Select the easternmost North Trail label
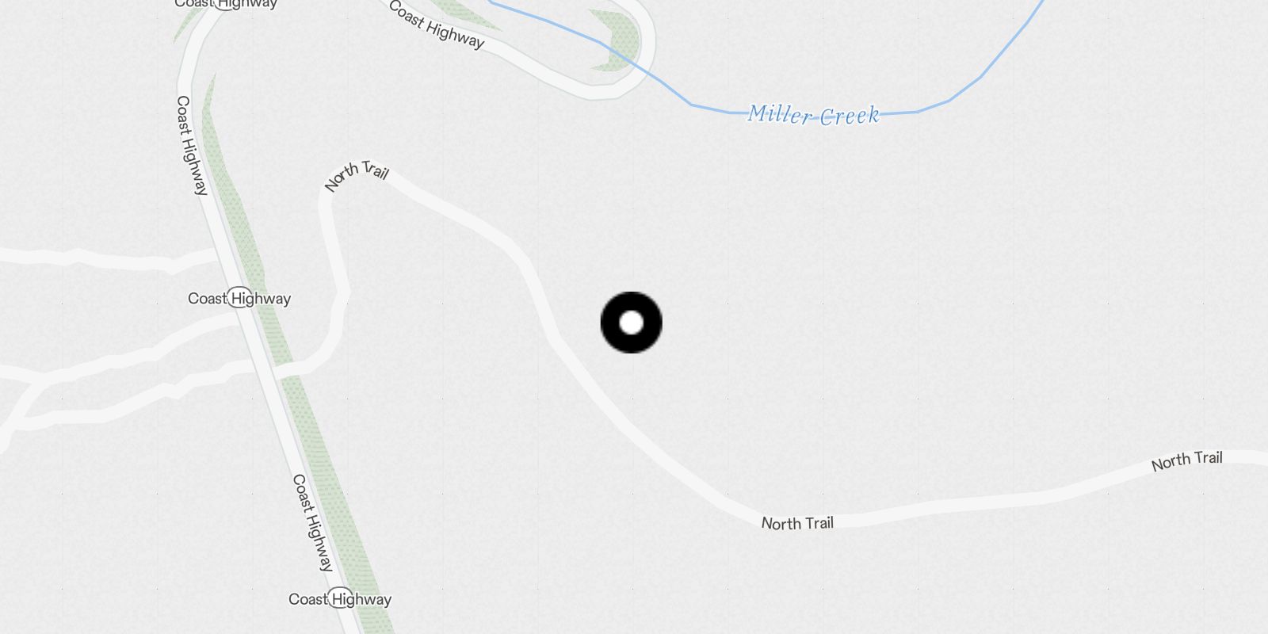Screen dimensions: 1268x634 click(x=1187, y=460)
